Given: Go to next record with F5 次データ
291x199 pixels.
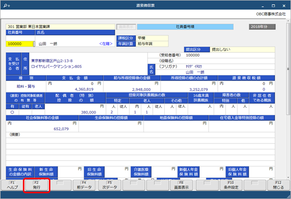Looking at the screenshot, I should [x=110, y=185].
